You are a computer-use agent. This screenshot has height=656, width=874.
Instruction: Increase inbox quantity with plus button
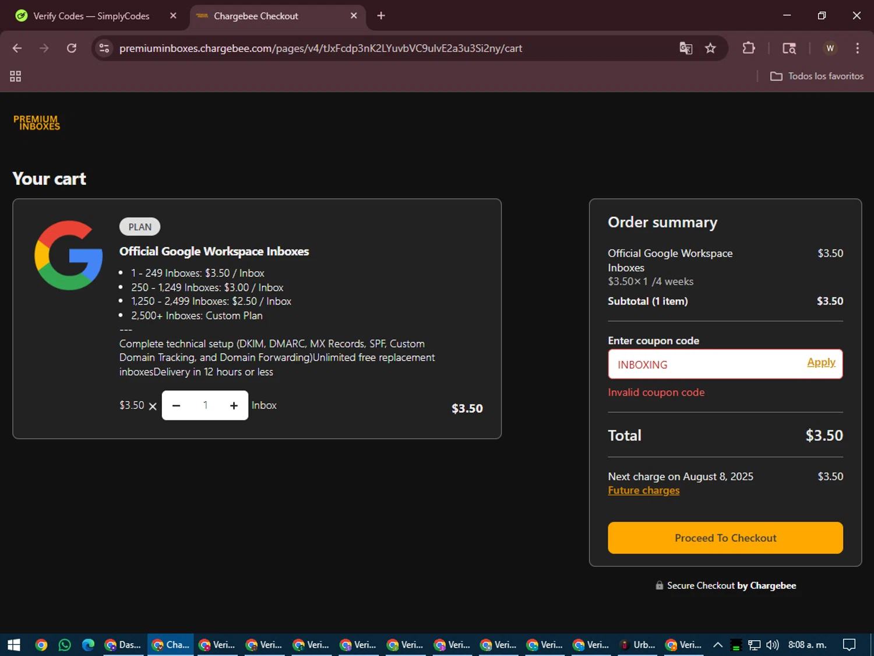[x=234, y=406]
